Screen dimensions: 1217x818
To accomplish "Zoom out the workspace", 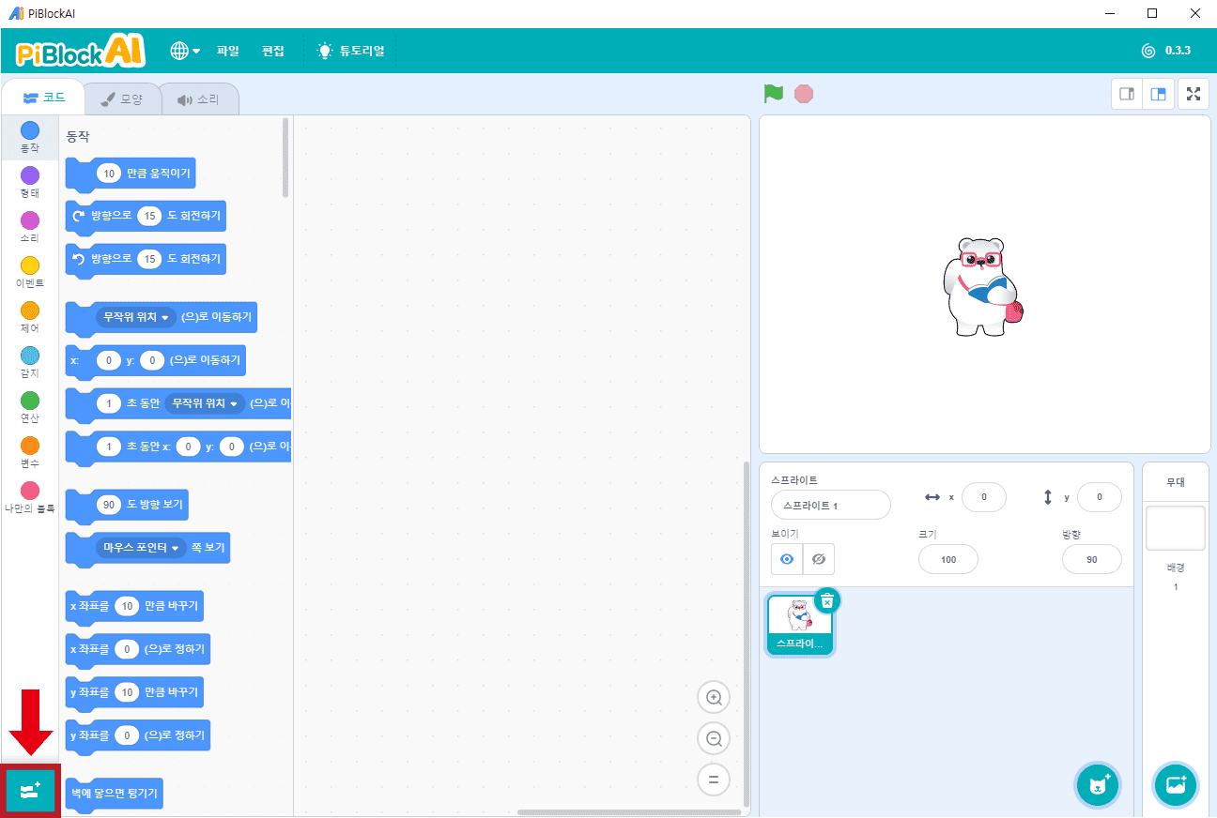I will [714, 738].
